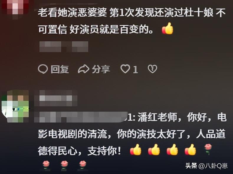Click the like count number 1

tap(135, 70)
